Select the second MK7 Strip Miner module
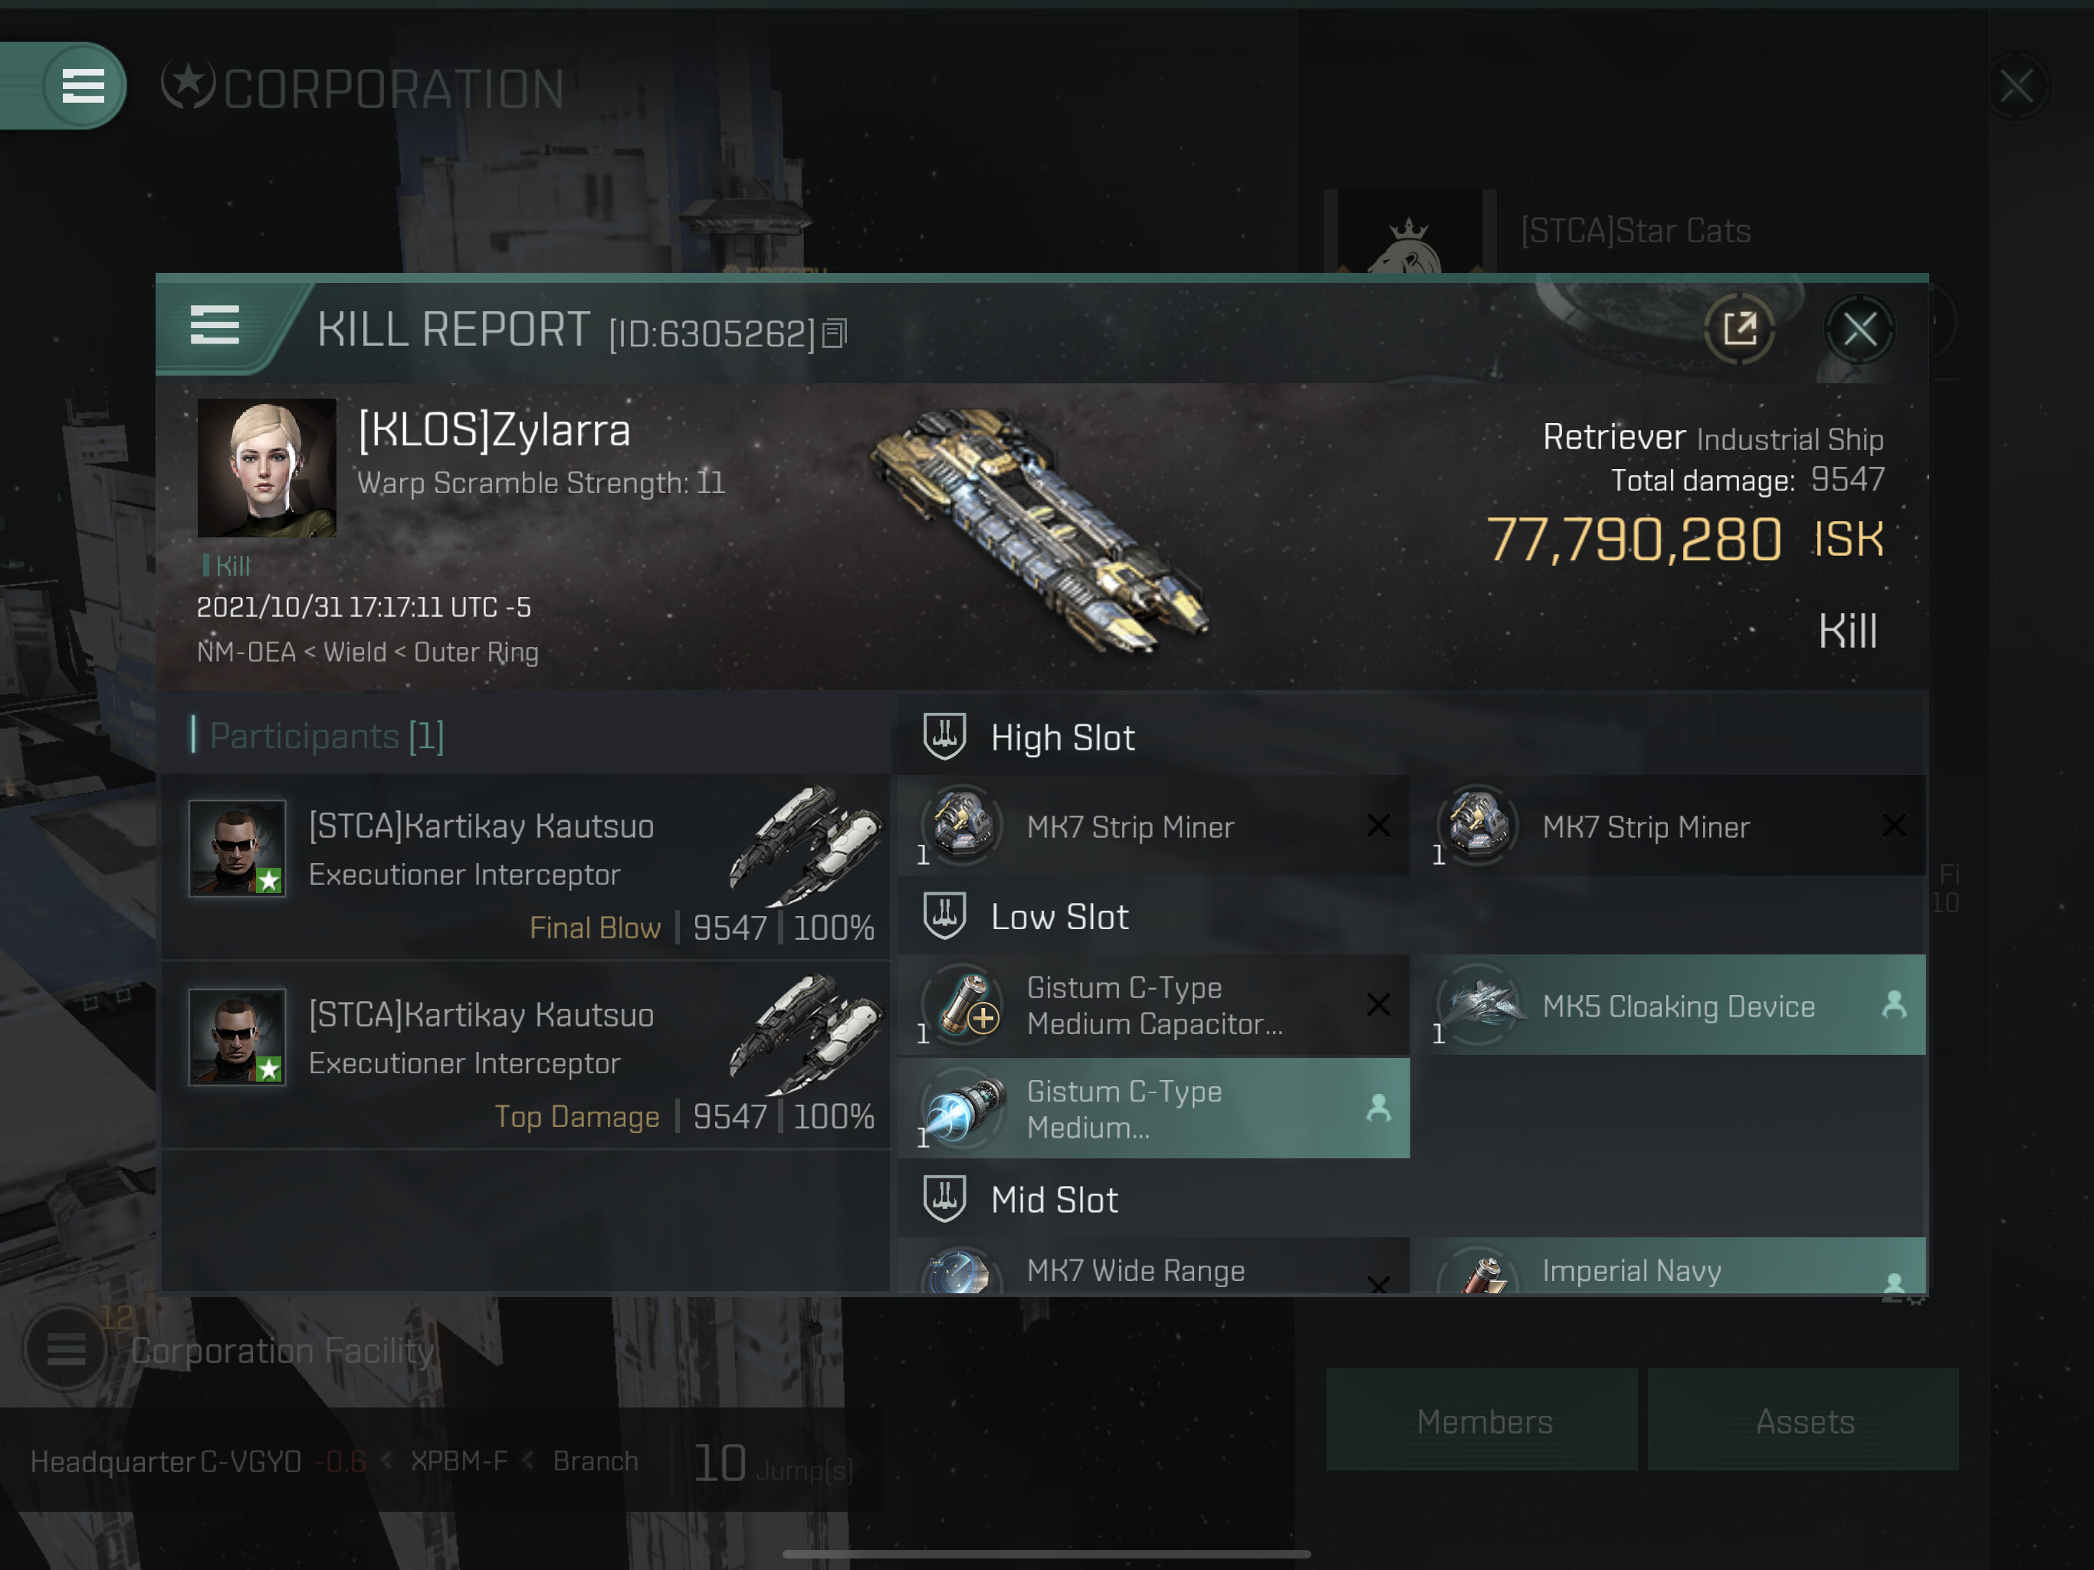This screenshot has height=1570, width=2094. (1676, 826)
